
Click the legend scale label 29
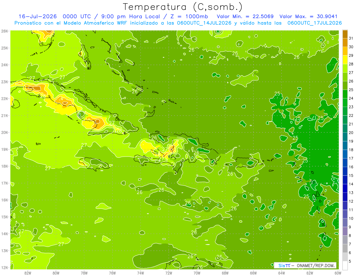(351, 55)
